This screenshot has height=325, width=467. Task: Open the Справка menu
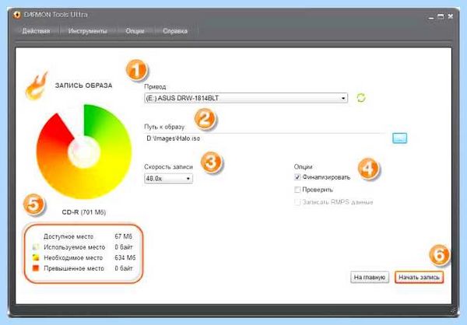click(175, 31)
